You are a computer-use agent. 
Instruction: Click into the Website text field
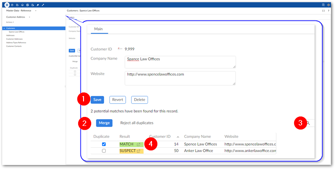180,78
